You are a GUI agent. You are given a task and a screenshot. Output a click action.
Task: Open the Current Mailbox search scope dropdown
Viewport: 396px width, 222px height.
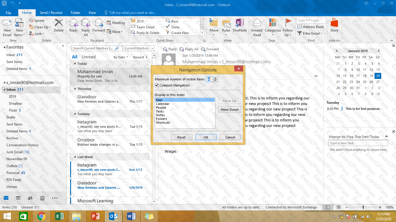[139, 48]
